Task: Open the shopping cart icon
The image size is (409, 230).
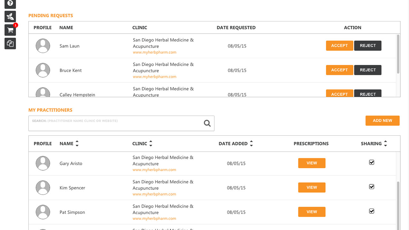Action: [10, 30]
